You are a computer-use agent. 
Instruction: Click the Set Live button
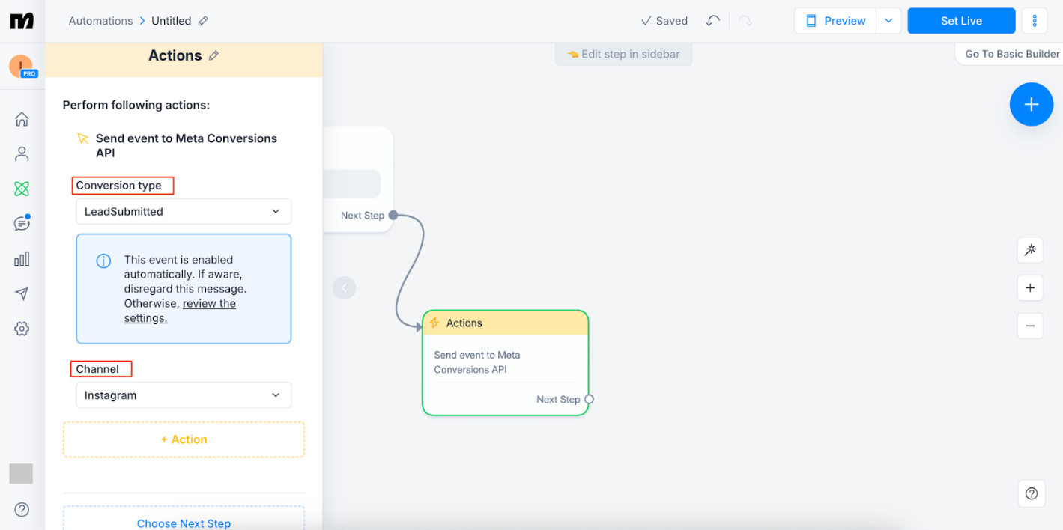tap(961, 21)
